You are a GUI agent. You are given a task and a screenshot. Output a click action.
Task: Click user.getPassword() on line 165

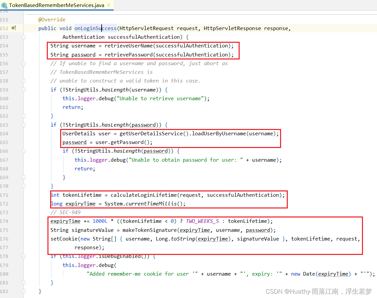click(123, 142)
